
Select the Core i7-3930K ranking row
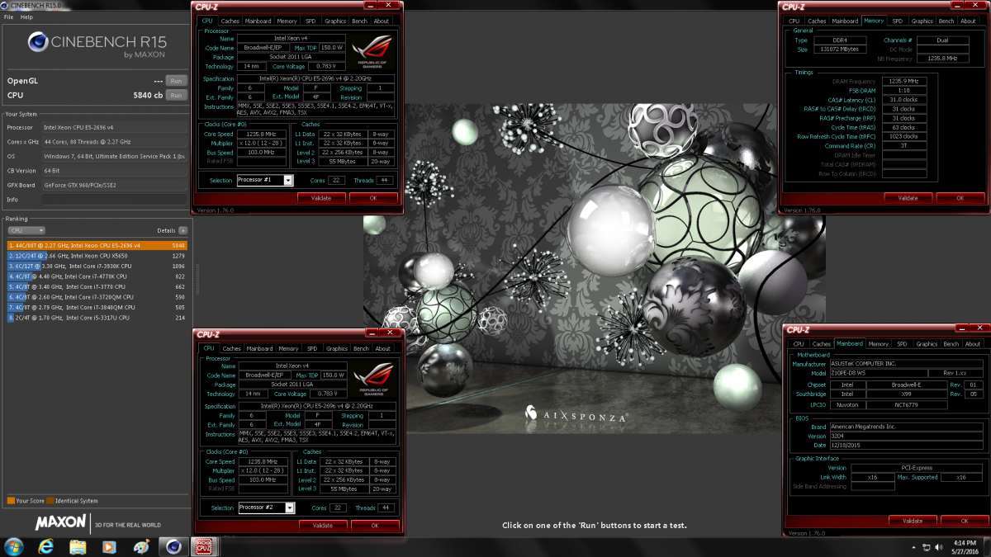tap(97, 266)
